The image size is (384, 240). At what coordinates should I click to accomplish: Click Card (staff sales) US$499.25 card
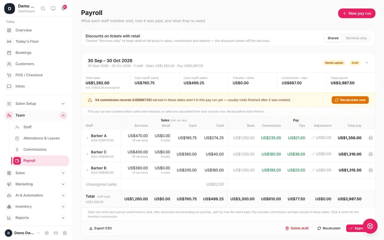(204, 83)
